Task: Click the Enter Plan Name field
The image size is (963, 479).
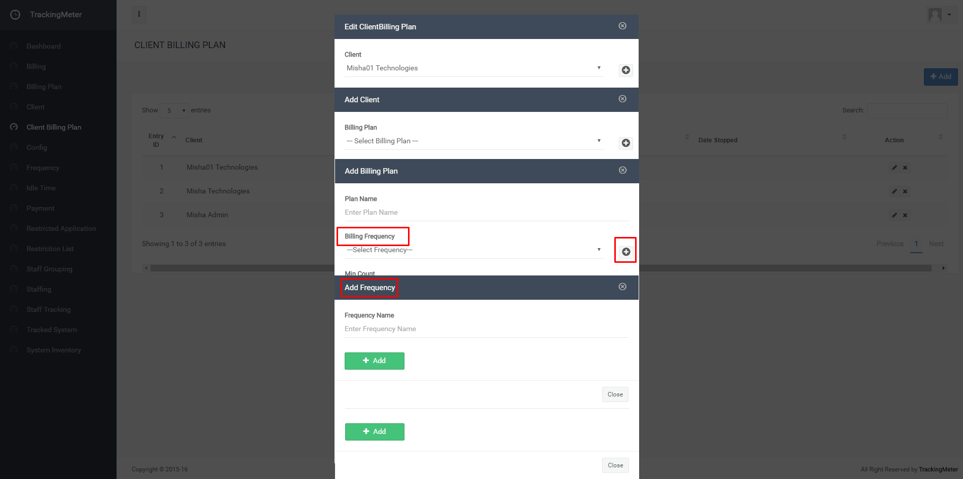Action: [x=486, y=213]
